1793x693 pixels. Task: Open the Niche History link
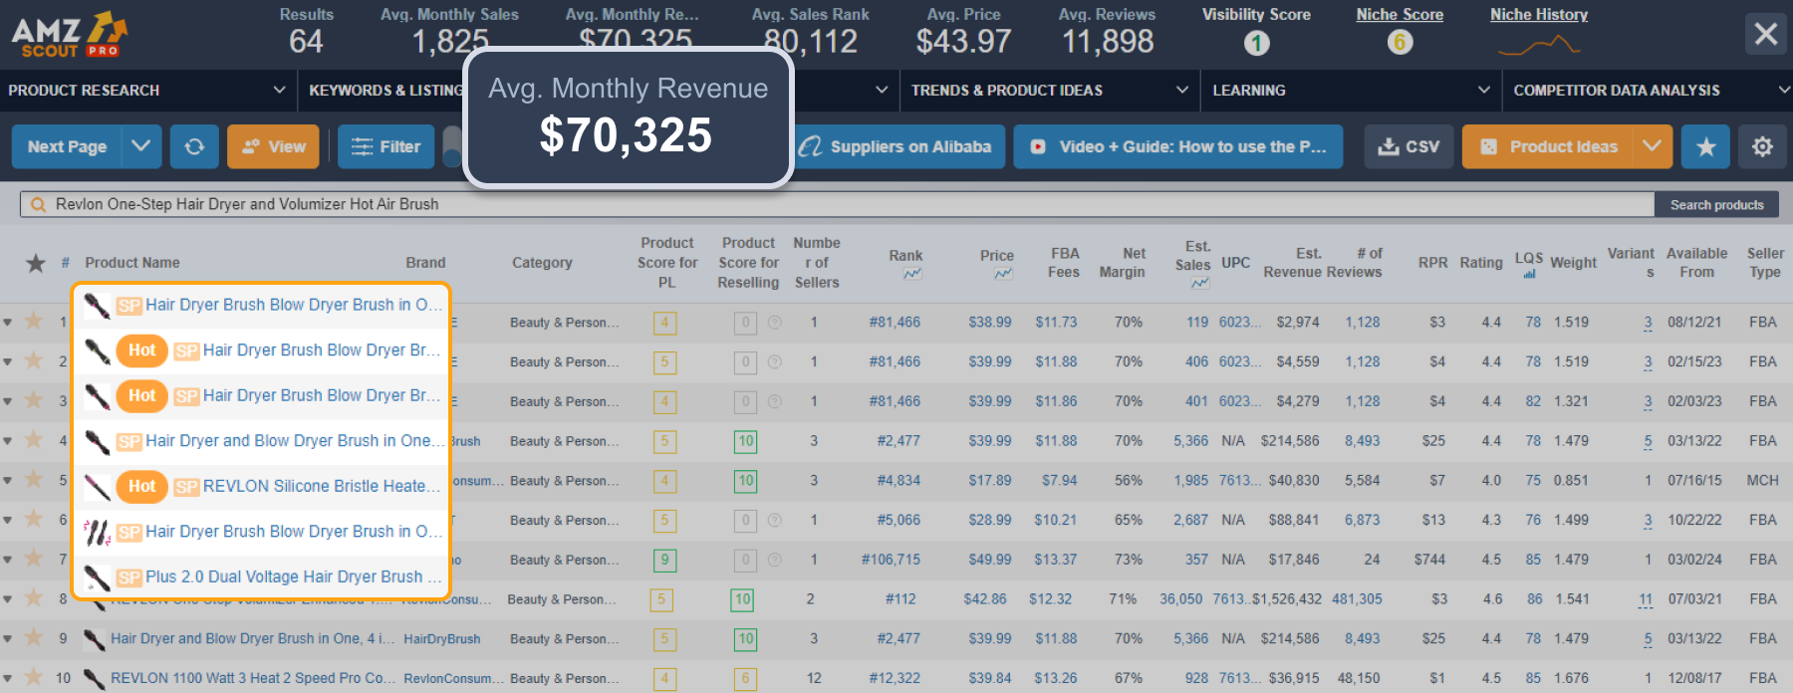tap(1539, 14)
